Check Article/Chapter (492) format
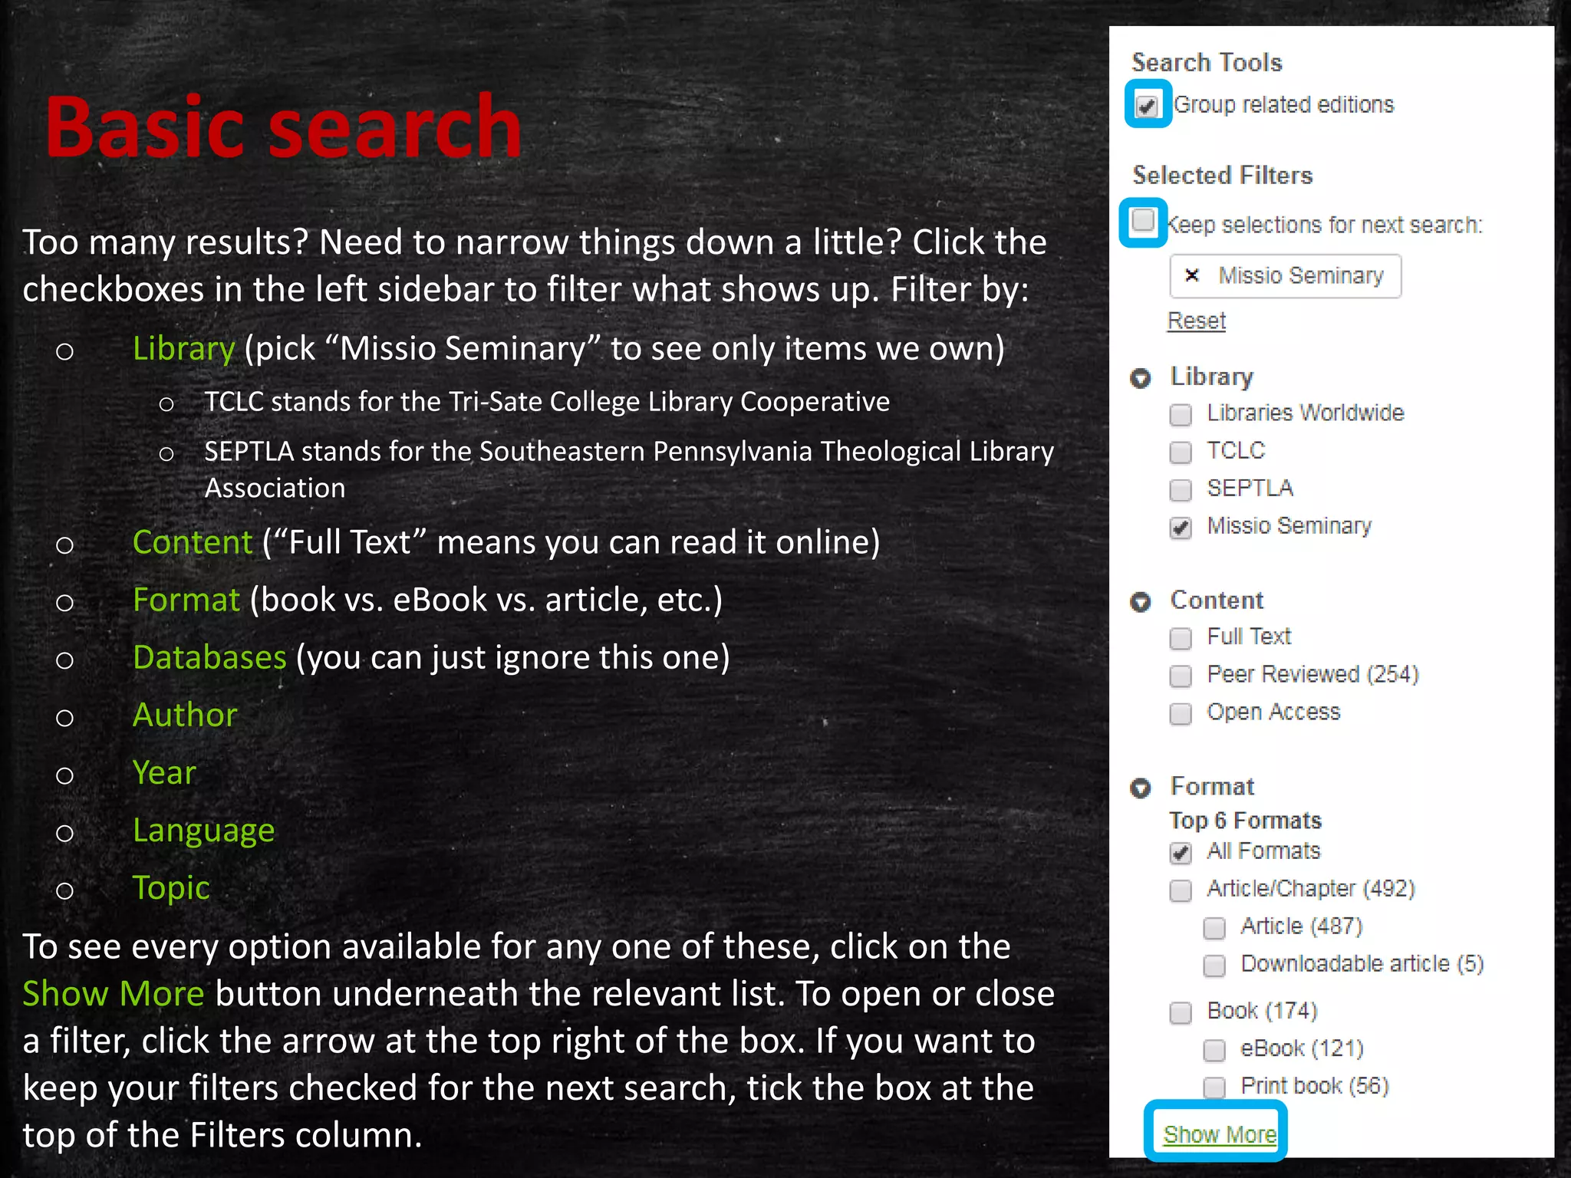The height and width of the screenshot is (1178, 1571). 1181,890
